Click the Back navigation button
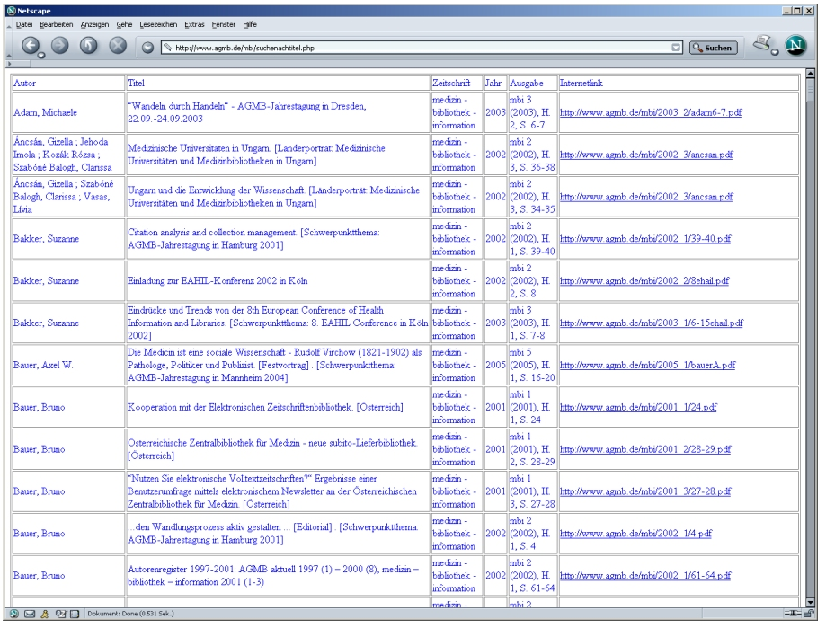 click(x=31, y=45)
